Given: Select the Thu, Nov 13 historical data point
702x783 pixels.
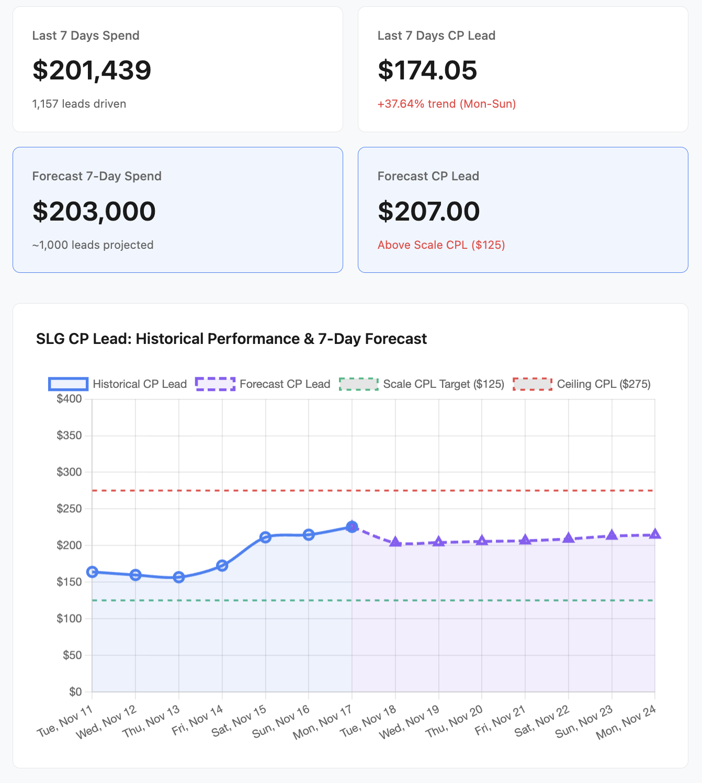Looking at the screenshot, I should [x=179, y=578].
